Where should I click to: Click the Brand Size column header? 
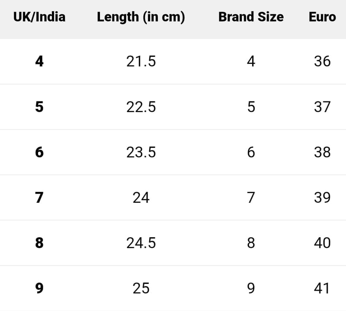click(x=251, y=17)
